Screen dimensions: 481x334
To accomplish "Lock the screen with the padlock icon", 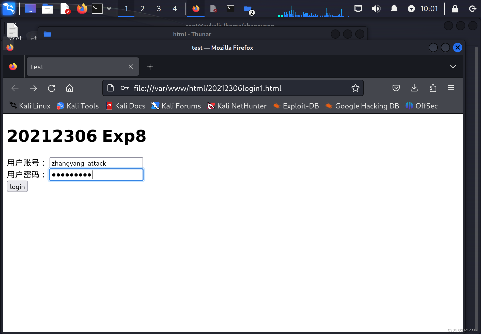I will (455, 9).
